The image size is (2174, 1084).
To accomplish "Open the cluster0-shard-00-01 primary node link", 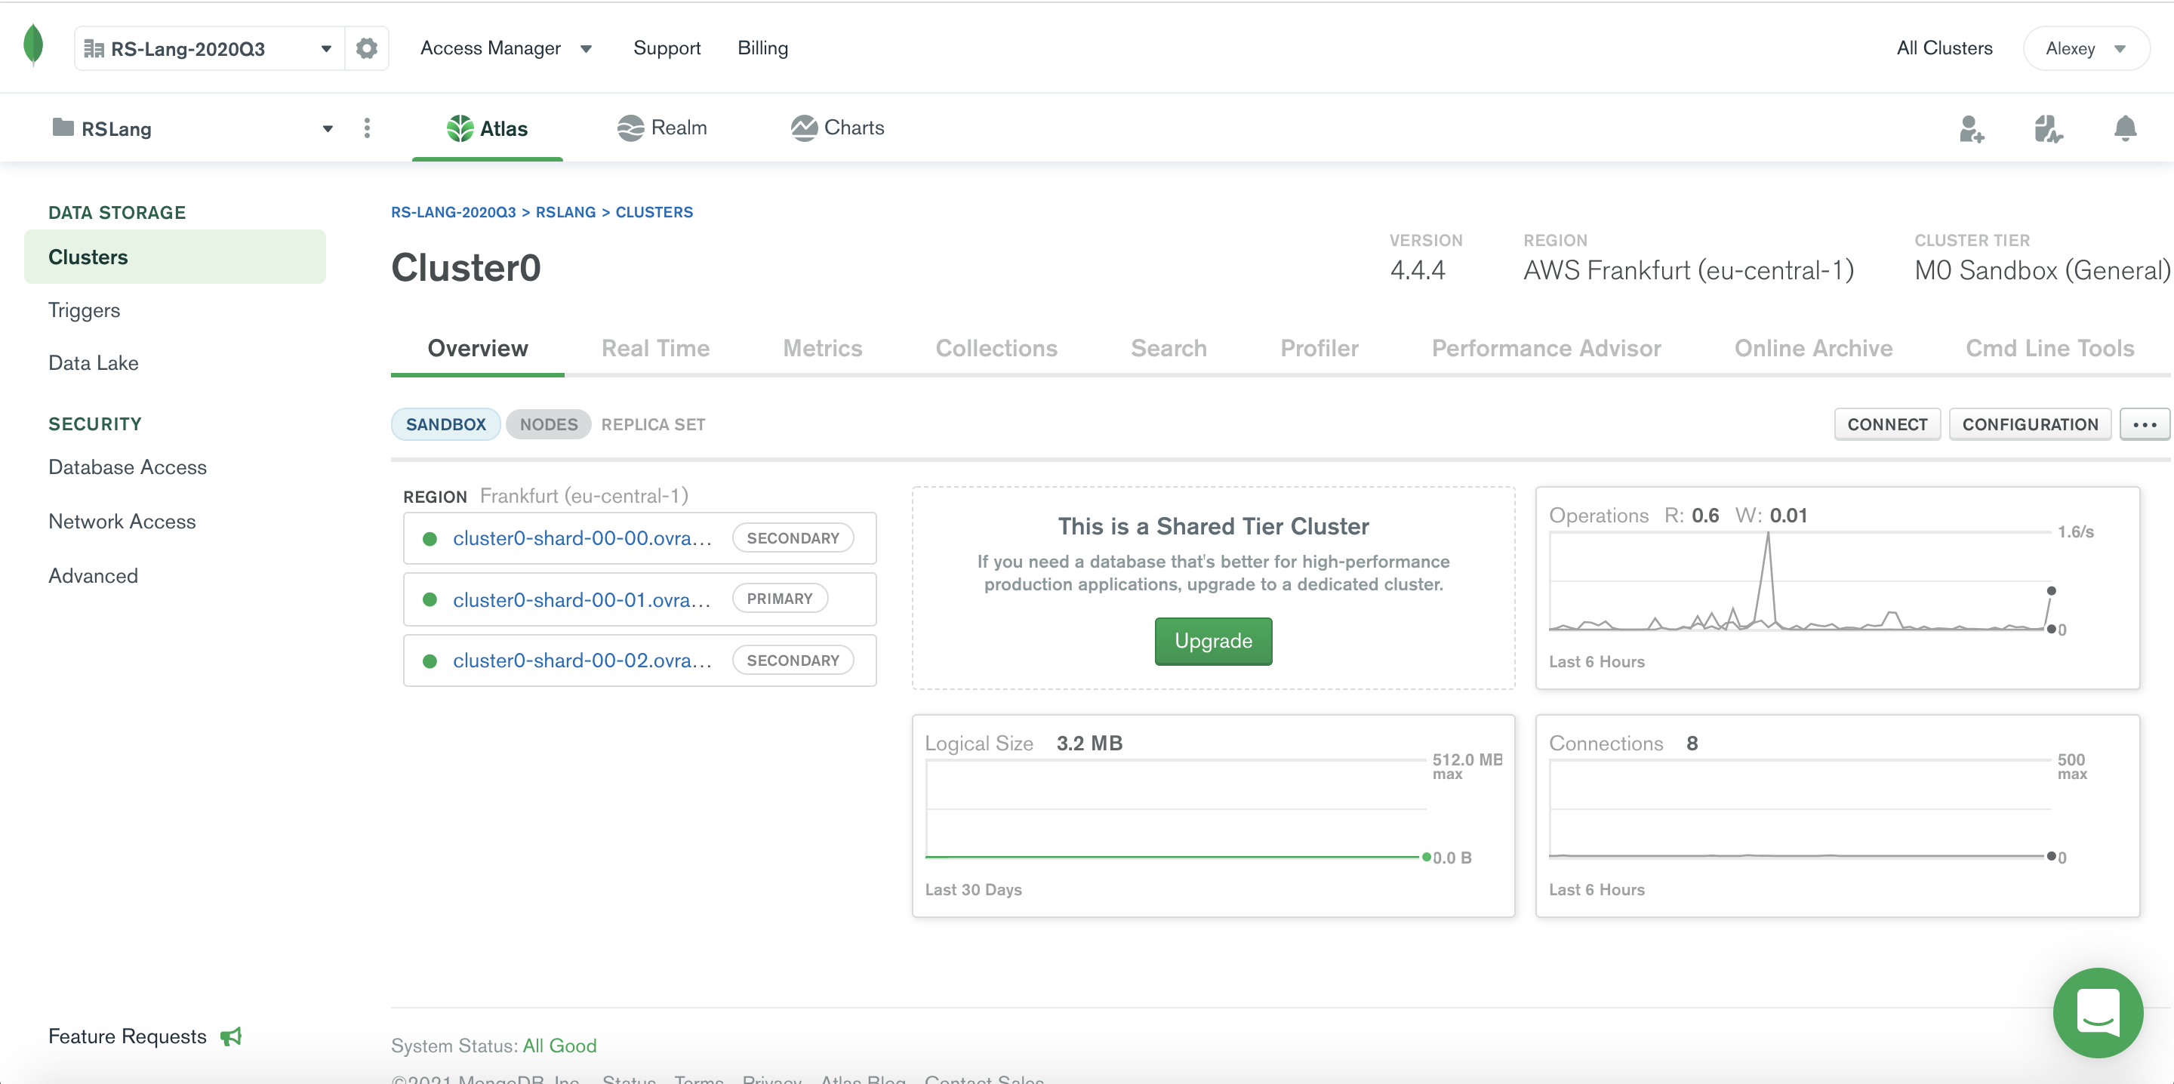I will pos(581,599).
